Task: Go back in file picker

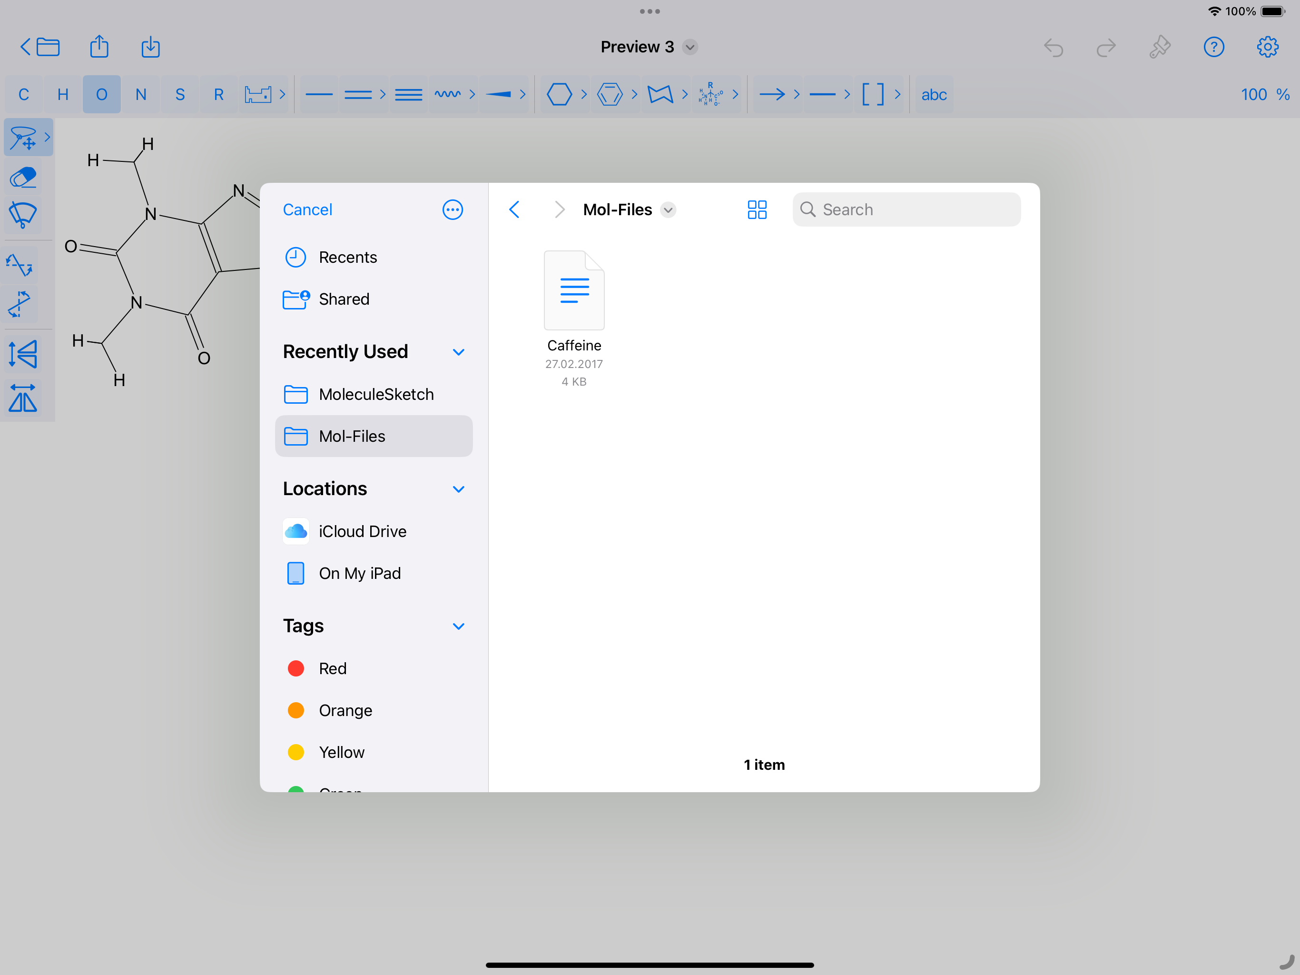Action: [x=514, y=209]
